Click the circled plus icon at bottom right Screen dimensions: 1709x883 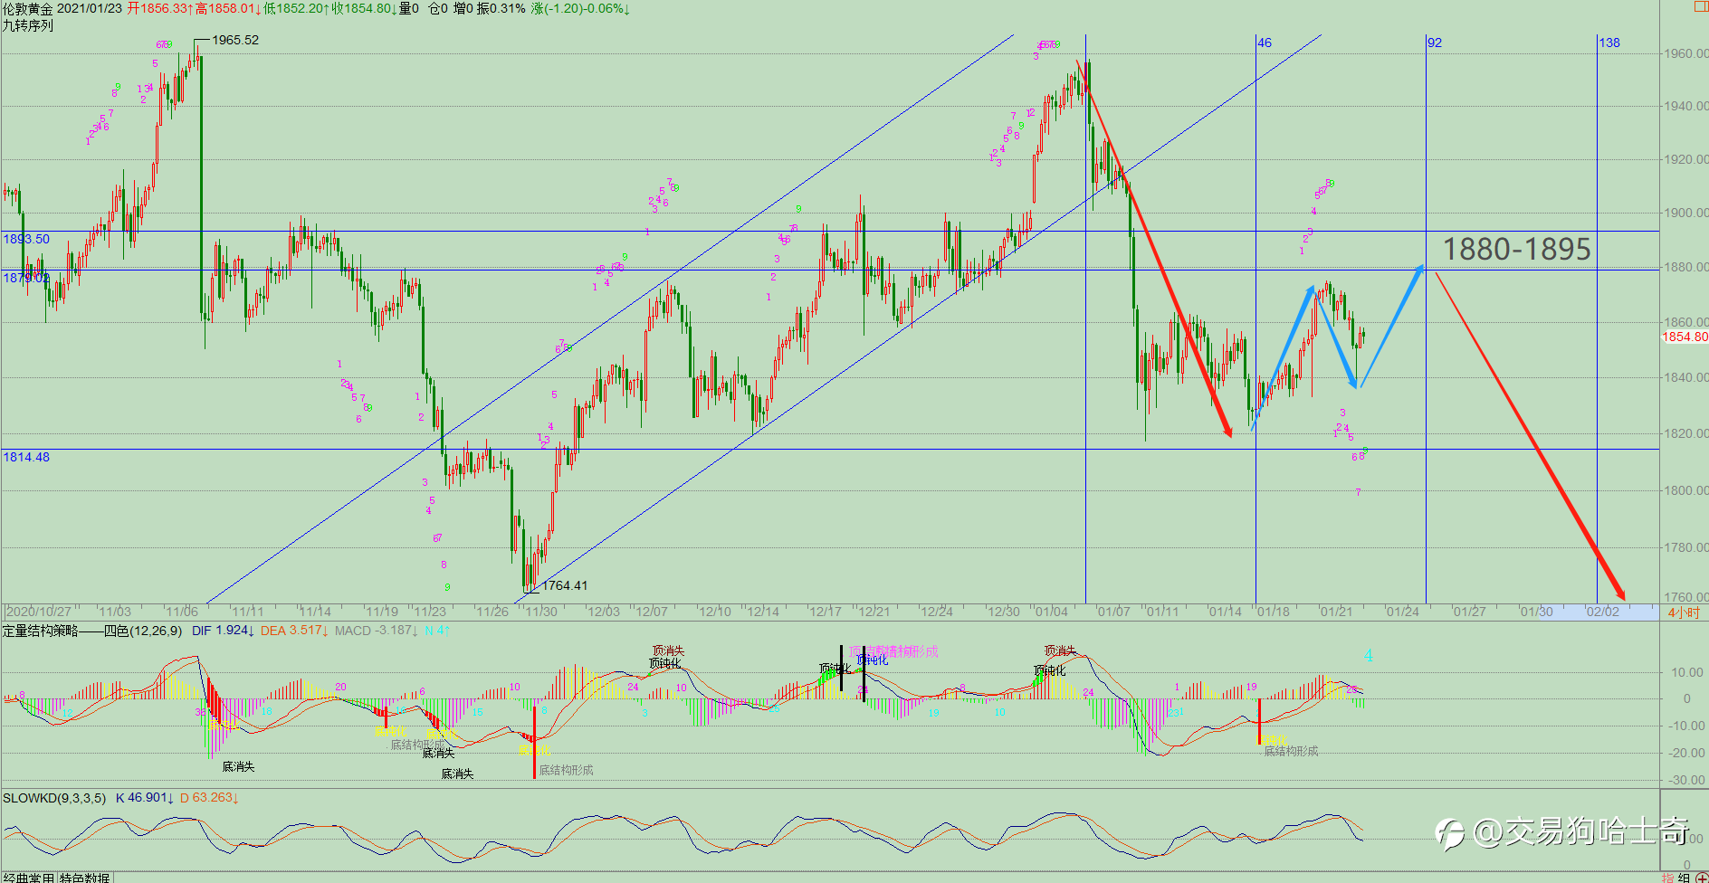pyautogui.click(x=1702, y=878)
